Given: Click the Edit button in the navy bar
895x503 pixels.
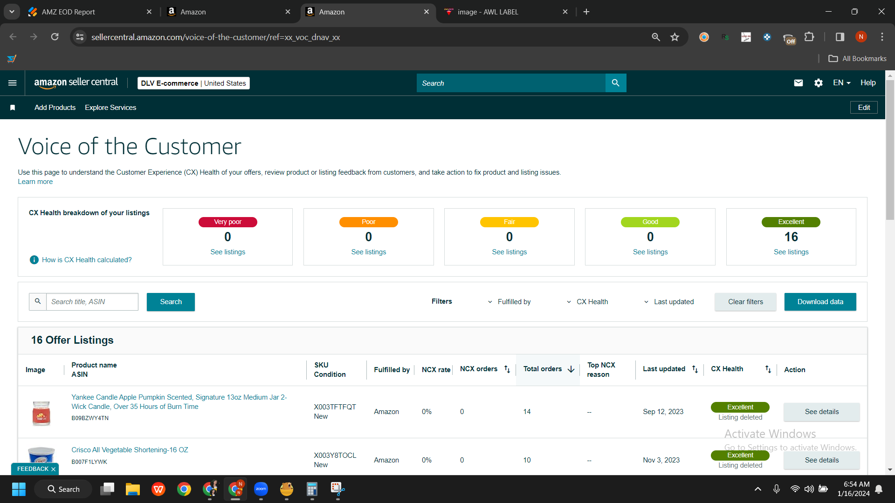Looking at the screenshot, I should 864,108.
